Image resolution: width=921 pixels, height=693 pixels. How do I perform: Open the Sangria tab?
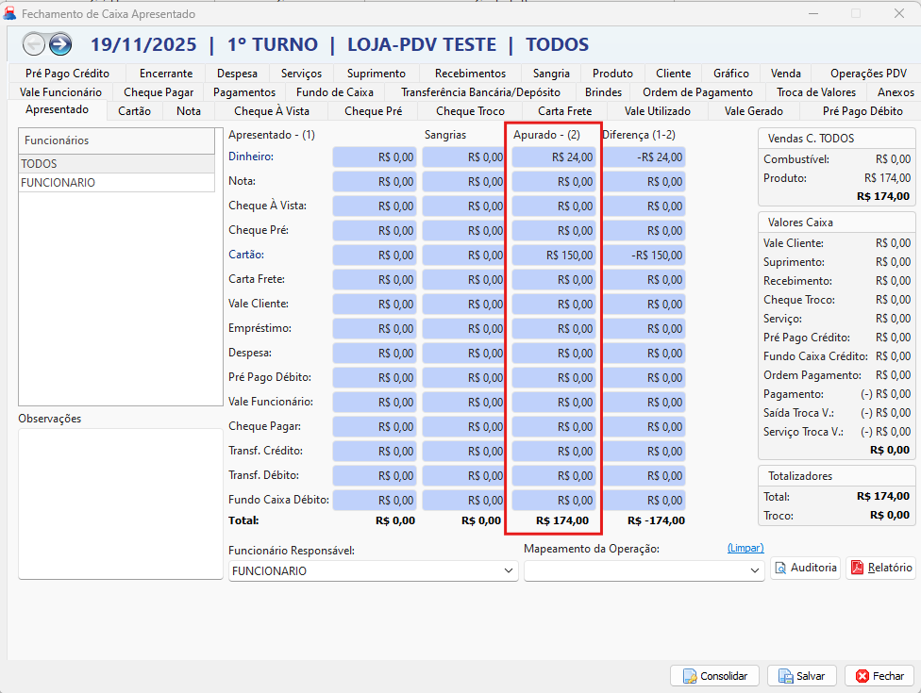click(x=551, y=74)
